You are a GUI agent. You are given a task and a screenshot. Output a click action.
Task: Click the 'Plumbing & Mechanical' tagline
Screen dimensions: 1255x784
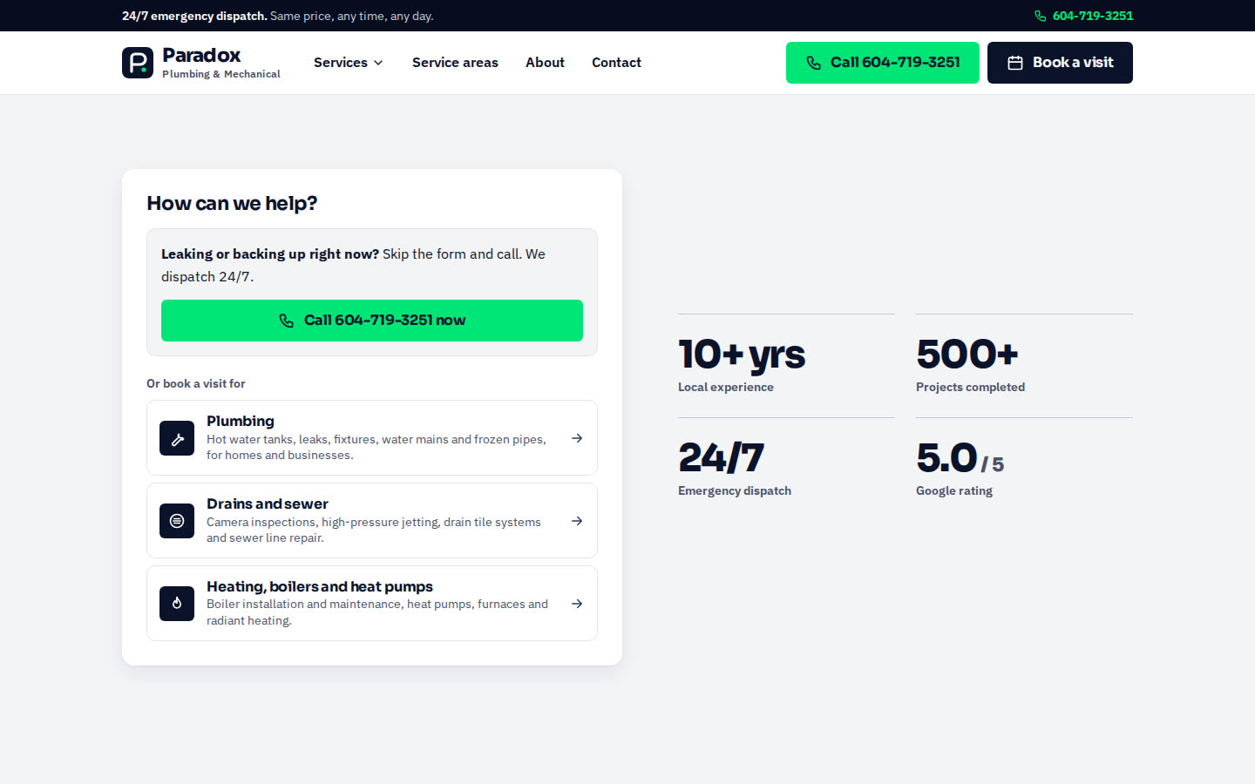[221, 74]
